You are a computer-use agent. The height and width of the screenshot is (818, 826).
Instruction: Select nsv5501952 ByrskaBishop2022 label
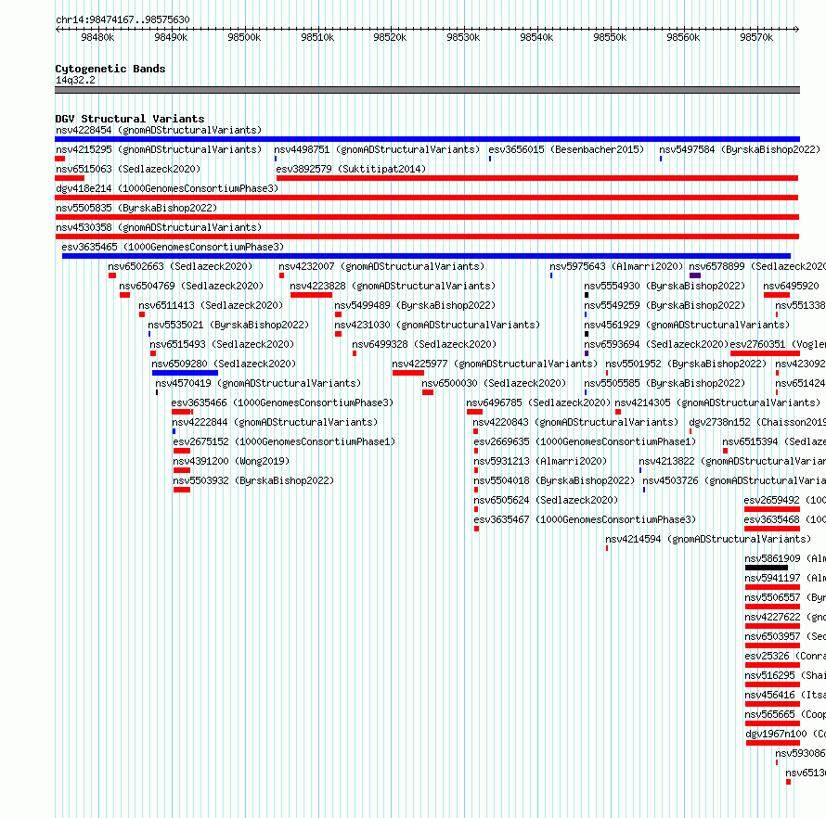pyautogui.click(x=686, y=364)
